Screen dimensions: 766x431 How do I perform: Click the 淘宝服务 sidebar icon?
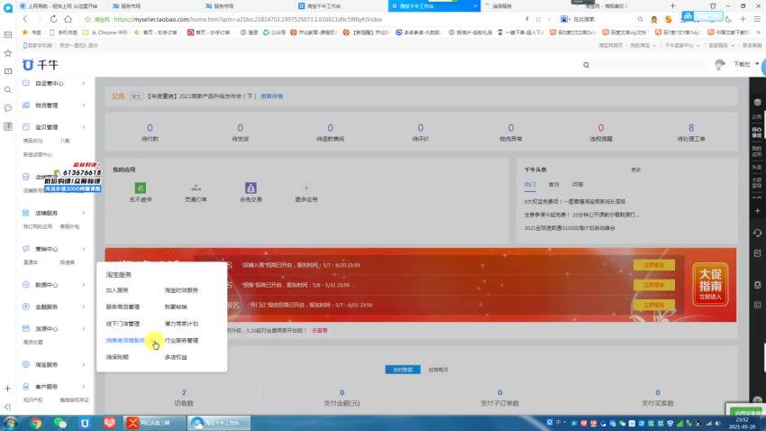26,364
